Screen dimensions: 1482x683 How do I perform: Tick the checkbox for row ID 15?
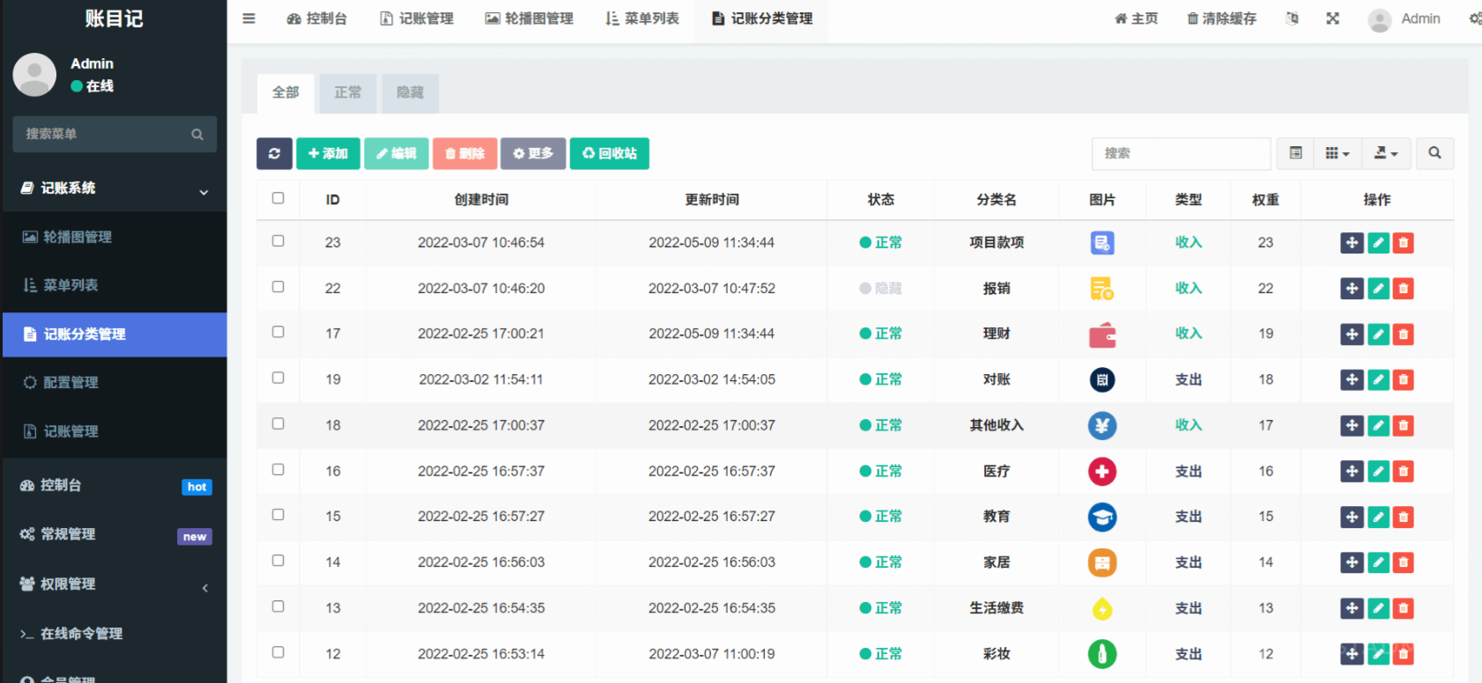278,515
